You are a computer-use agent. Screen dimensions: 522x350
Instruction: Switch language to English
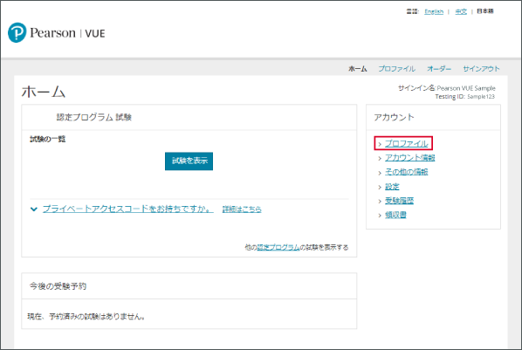(434, 11)
